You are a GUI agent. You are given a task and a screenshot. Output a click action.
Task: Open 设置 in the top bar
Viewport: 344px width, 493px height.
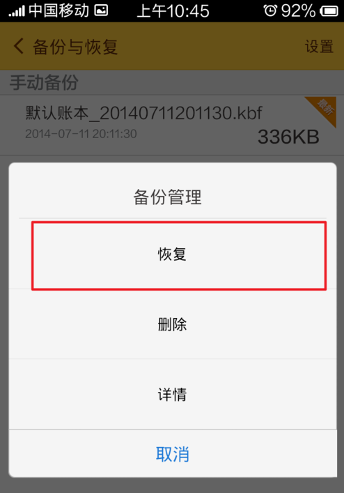pos(319,47)
